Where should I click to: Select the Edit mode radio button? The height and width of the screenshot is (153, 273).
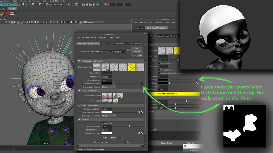coord(125,142)
